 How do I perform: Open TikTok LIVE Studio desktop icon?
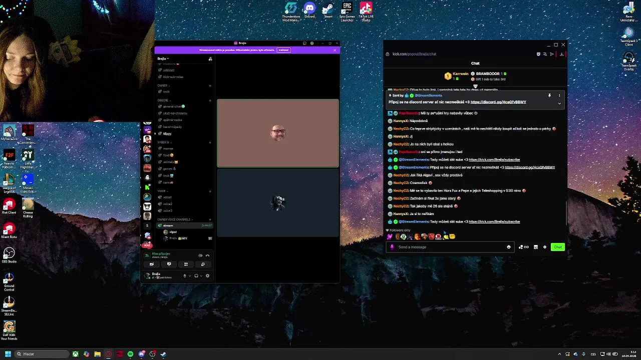[x=366, y=11]
